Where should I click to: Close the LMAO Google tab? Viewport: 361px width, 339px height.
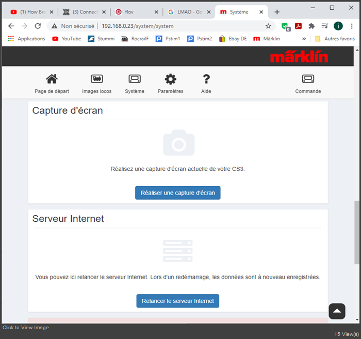[x=209, y=12]
